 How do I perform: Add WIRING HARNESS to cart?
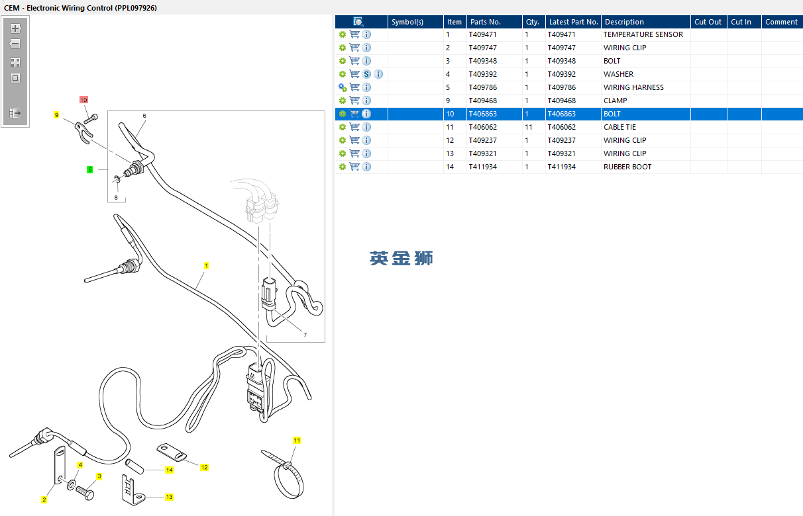[354, 87]
